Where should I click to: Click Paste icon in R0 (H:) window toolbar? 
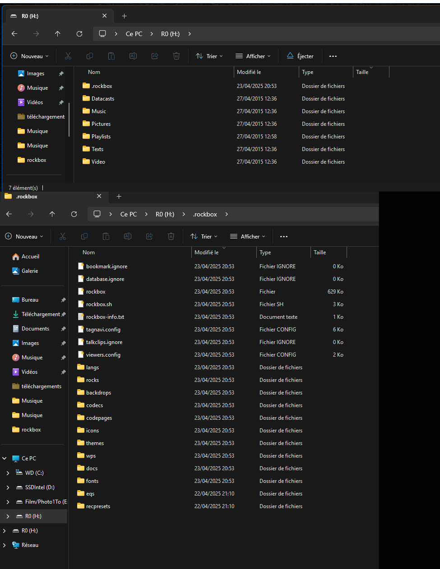pyautogui.click(x=111, y=56)
